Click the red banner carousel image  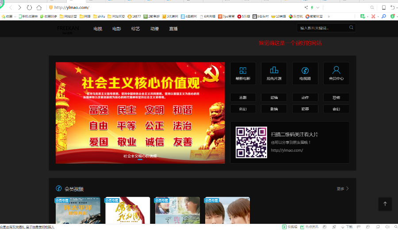pos(140,113)
